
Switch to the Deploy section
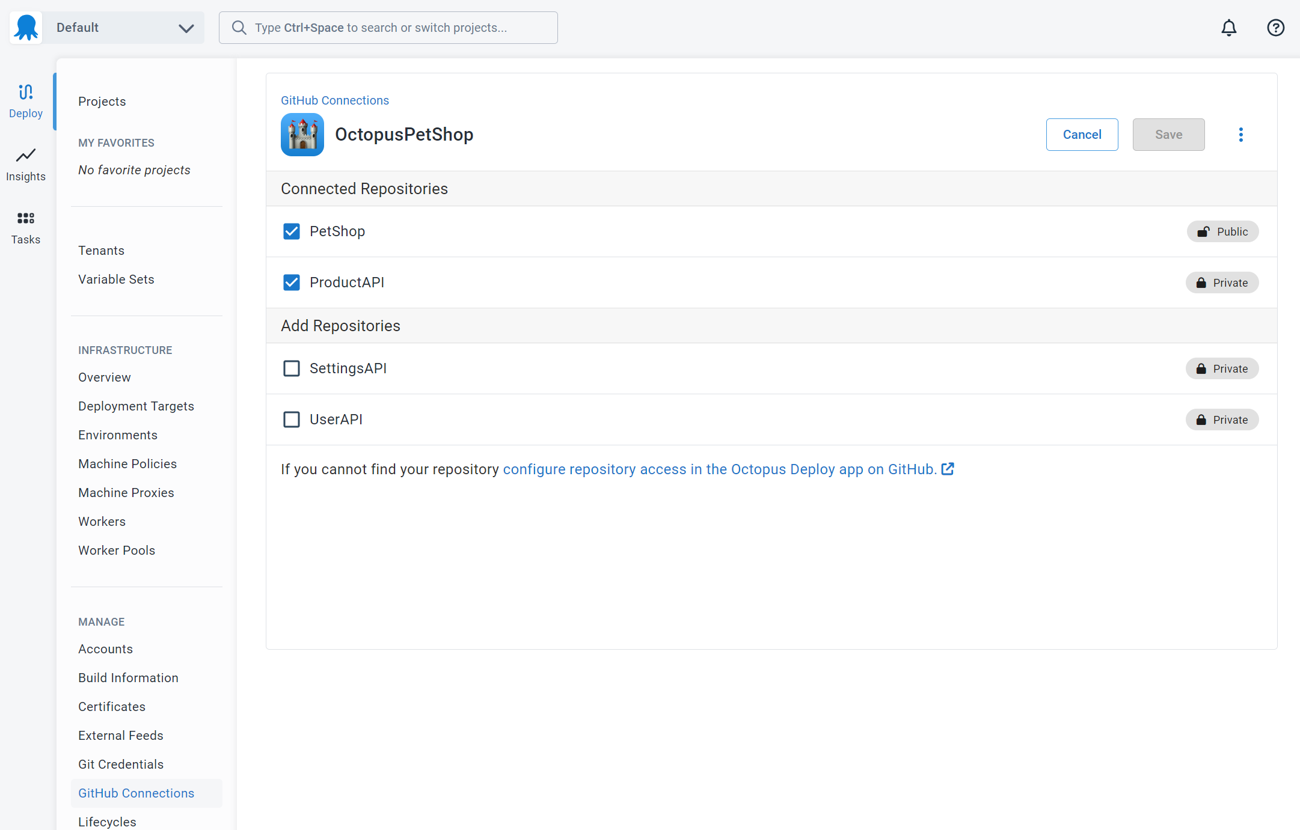point(26,101)
